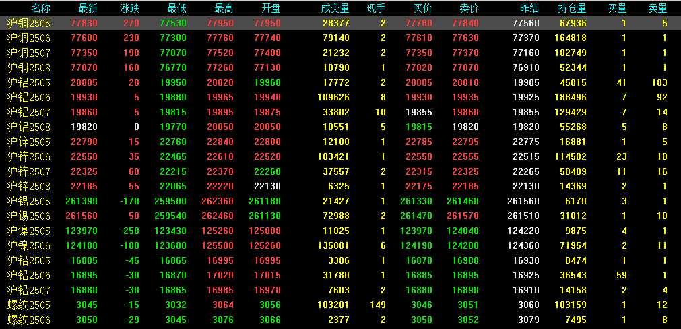
Task: Click the 卖量 column header
Action: point(657,8)
